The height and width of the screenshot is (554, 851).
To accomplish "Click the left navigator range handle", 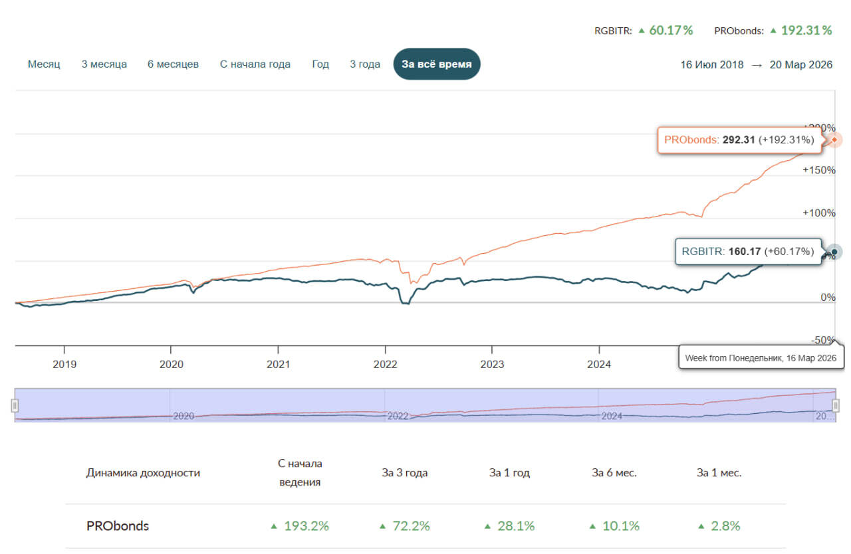I will click(x=15, y=405).
